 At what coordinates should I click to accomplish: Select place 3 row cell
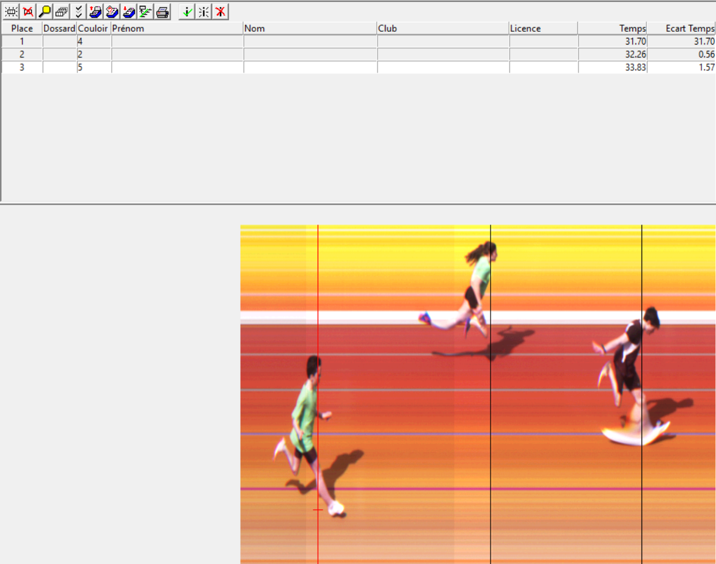[x=22, y=68]
